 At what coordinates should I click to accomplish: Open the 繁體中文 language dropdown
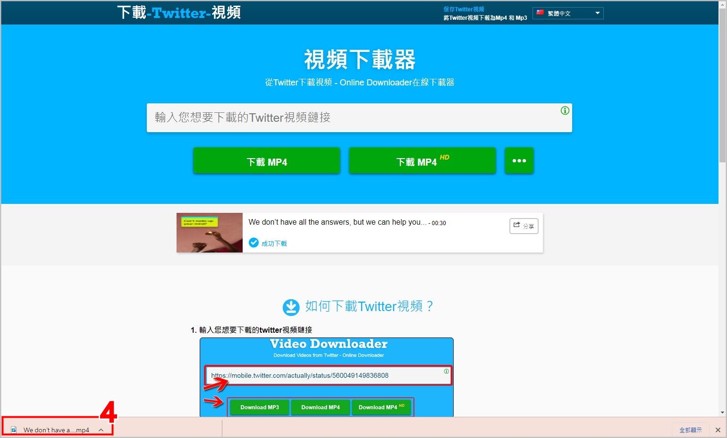(568, 13)
